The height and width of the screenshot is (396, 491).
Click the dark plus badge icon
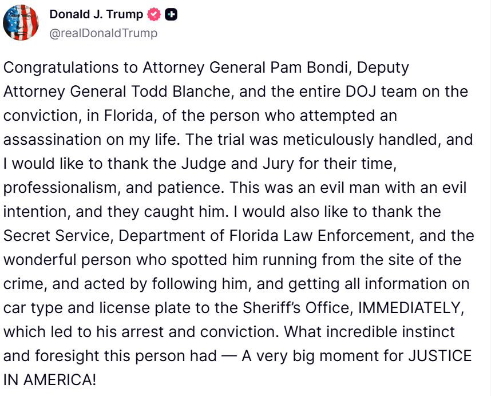pyautogui.click(x=171, y=14)
